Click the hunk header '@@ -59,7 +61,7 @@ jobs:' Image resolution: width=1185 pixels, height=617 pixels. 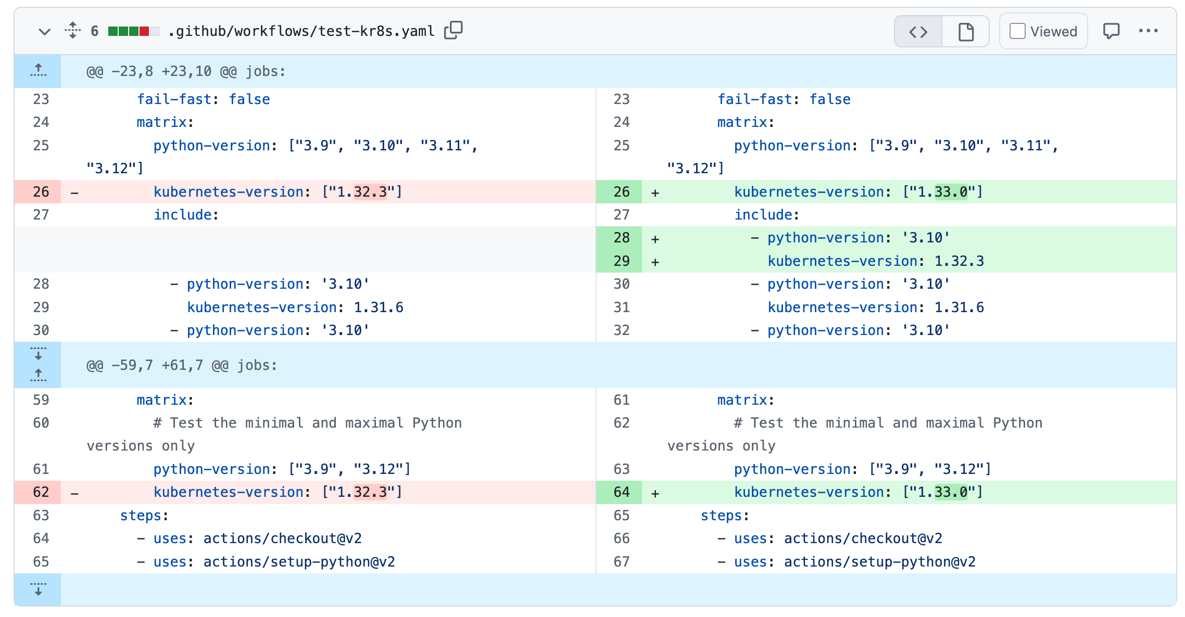(182, 365)
